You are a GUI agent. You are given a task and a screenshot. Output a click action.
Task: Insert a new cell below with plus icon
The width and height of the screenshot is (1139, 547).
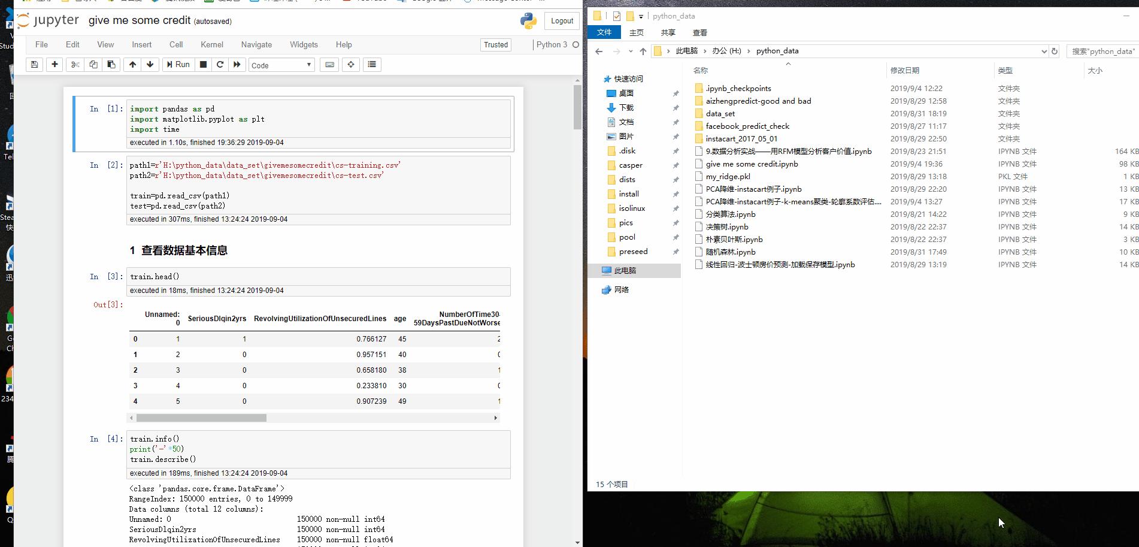click(54, 65)
